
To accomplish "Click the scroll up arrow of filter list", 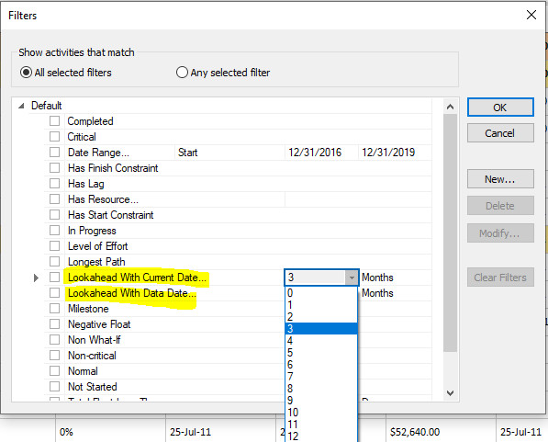I will pos(450,107).
